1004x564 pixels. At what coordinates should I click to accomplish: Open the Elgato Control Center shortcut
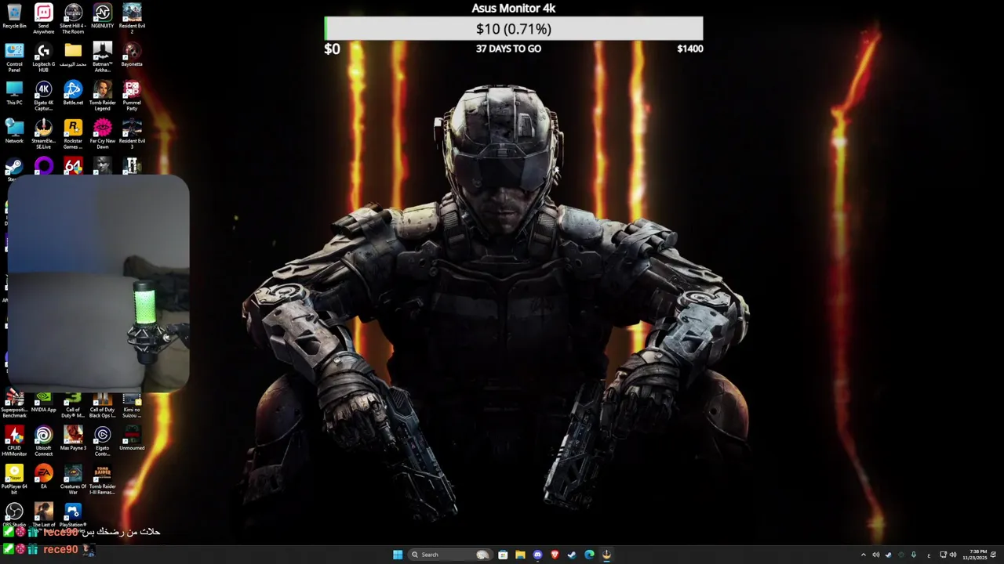click(102, 441)
